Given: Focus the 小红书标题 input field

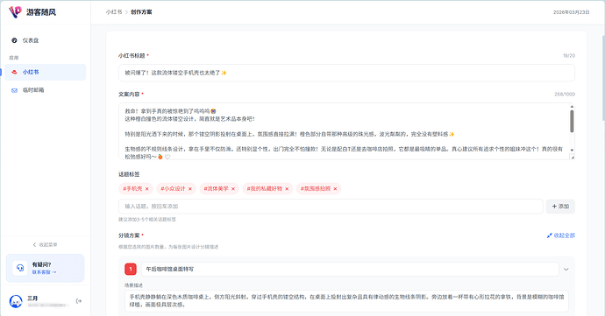Looking at the screenshot, I should 346,73.
